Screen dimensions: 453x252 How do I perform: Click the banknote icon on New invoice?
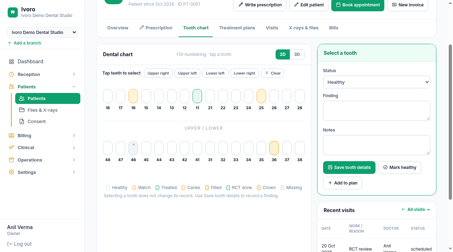[x=394, y=5]
